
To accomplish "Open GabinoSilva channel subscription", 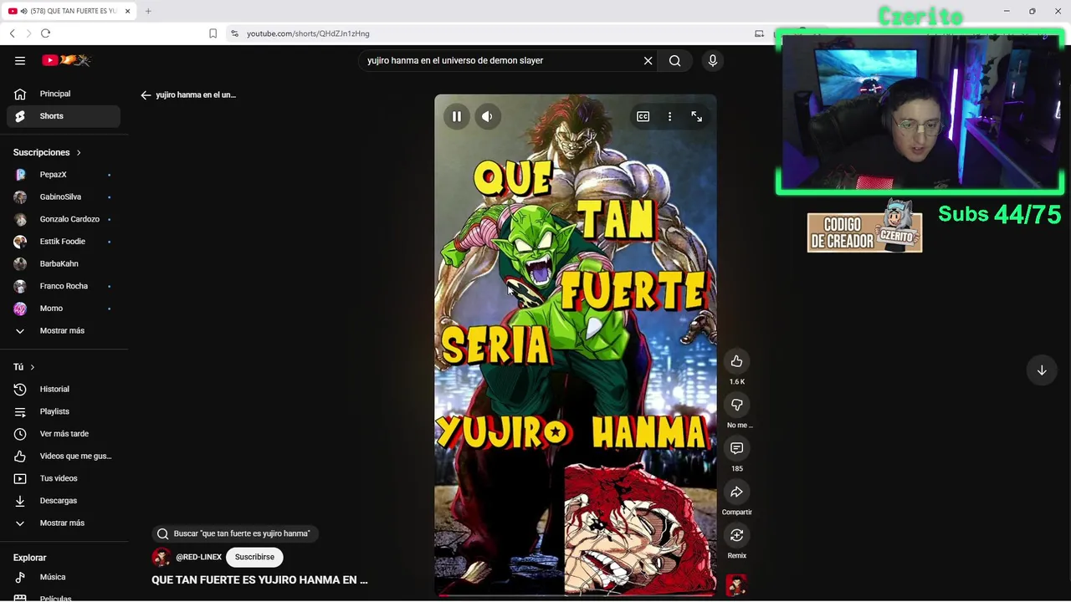I will pyautogui.click(x=64, y=196).
